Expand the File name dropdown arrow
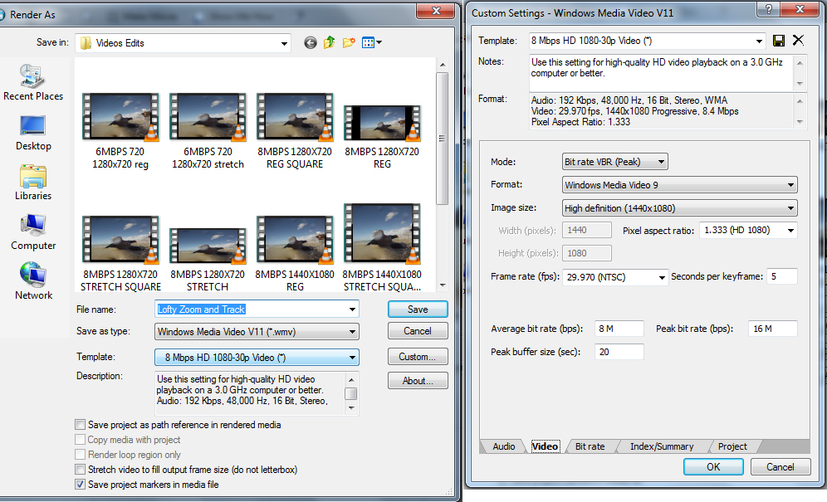Image resolution: width=827 pixels, height=502 pixels. point(352,309)
